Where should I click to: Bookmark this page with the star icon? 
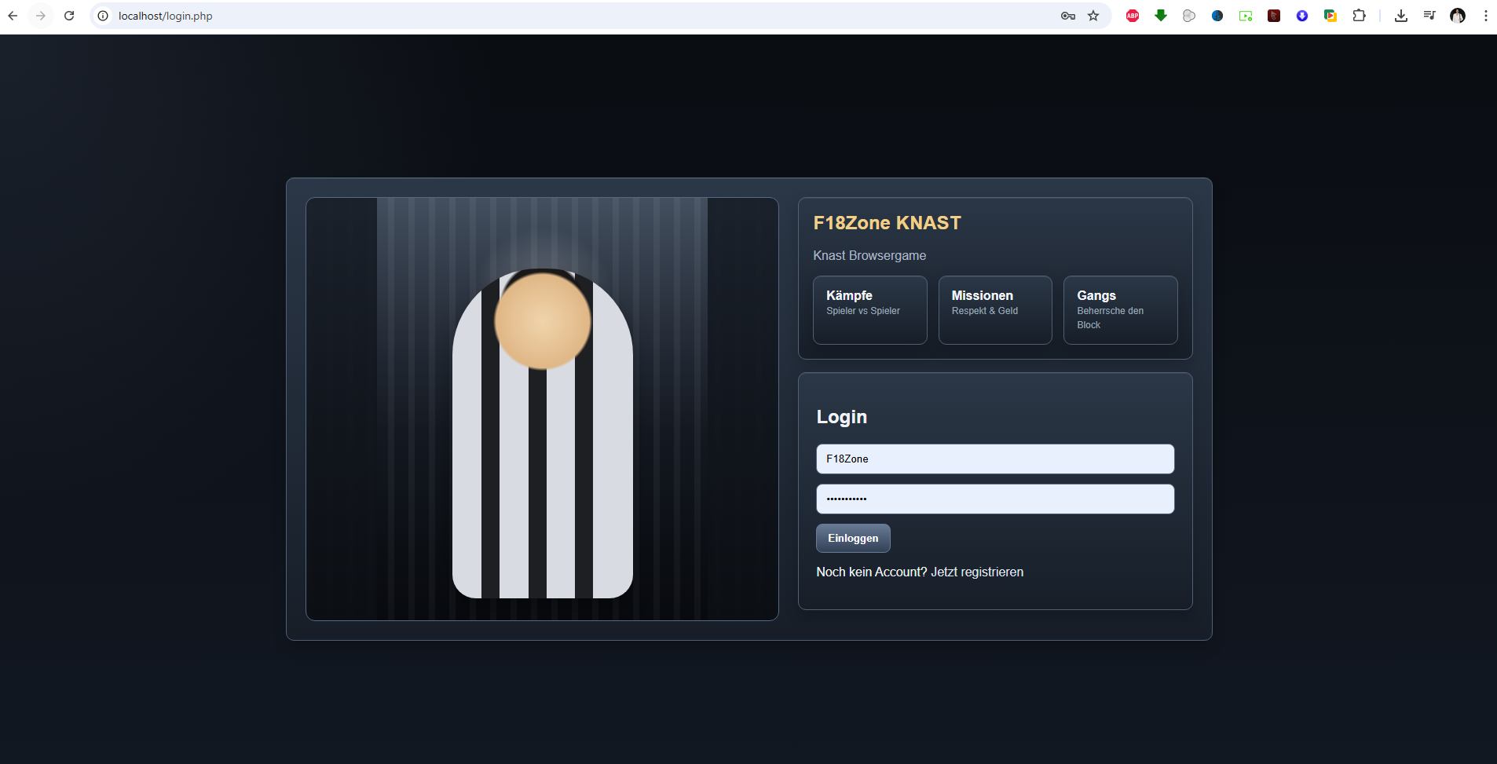pyautogui.click(x=1093, y=16)
